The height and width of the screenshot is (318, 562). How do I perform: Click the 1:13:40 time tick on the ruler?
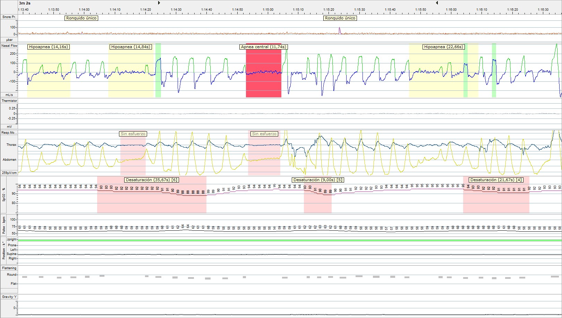23,10
